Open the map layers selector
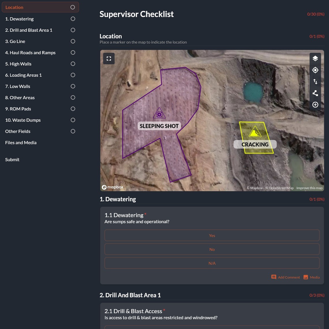Screen dimensions: 329x329 coord(315,59)
